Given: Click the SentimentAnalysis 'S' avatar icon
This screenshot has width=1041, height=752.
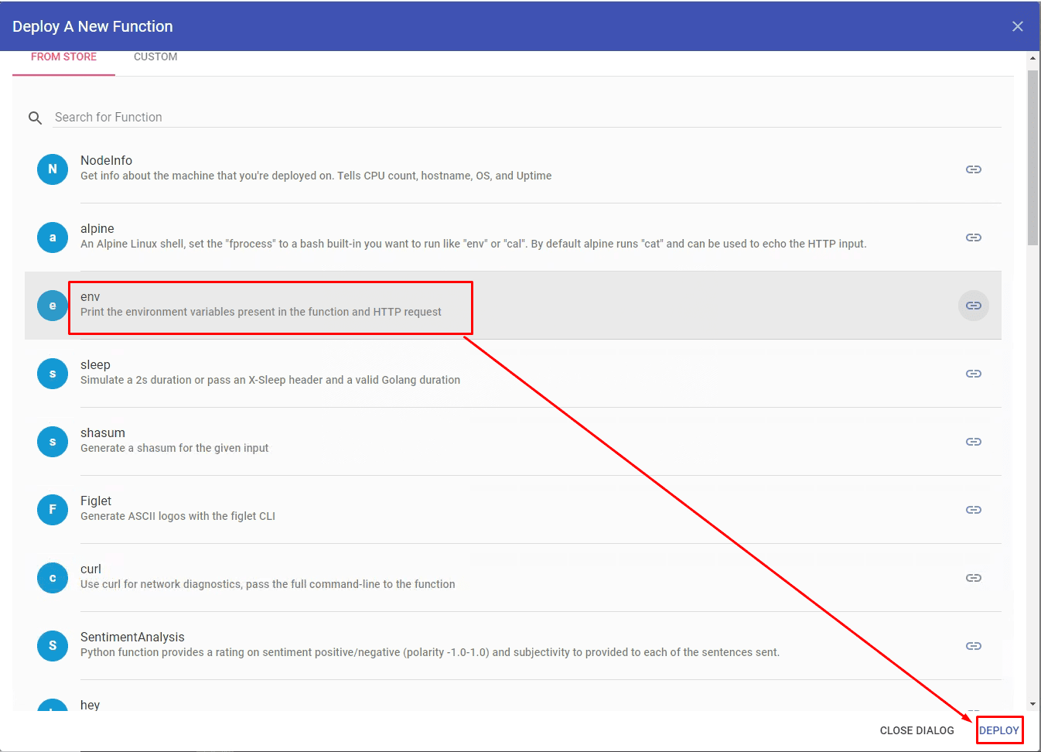Looking at the screenshot, I should coord(53,646).
